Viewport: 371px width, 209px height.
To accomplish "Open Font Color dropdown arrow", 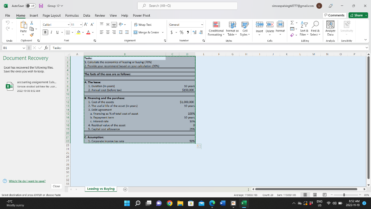I will point(93,32).
